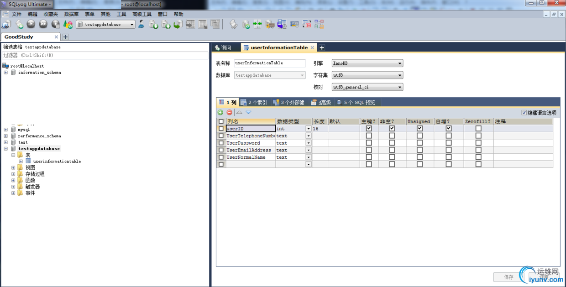Open the 高级工具 menu
The width and height of the screenshot is (566, 287).
tap(142, 14)
